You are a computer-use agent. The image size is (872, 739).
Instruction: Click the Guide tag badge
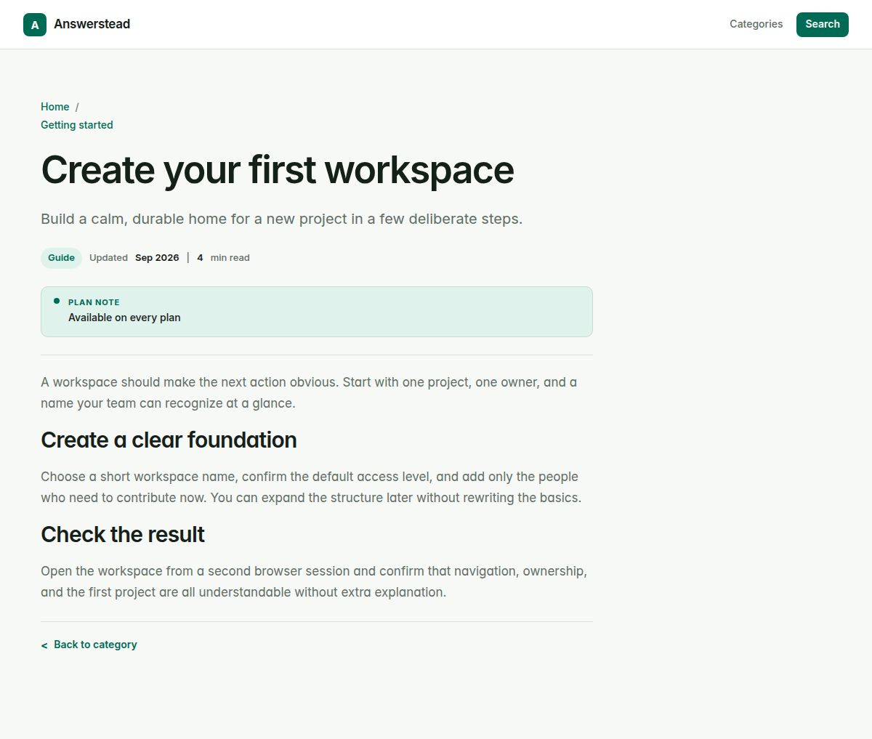[61, 258]
